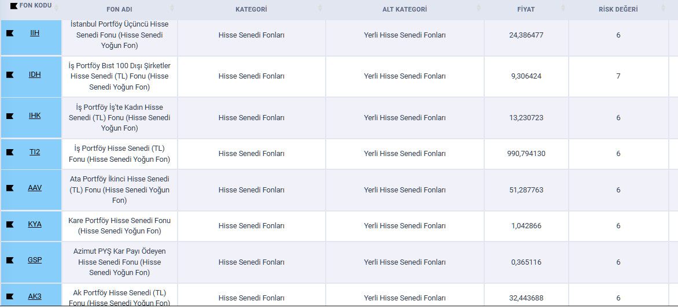Image resolution: width=678 pixels, height=308 pixels.
Task: Click the flag icon in the TI2 row
Action: pyautogui.click(x=10, y=153)
